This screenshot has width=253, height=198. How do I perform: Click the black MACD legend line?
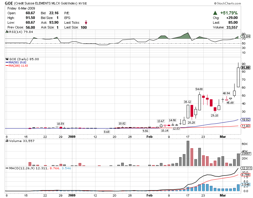(x=7, y=168)
